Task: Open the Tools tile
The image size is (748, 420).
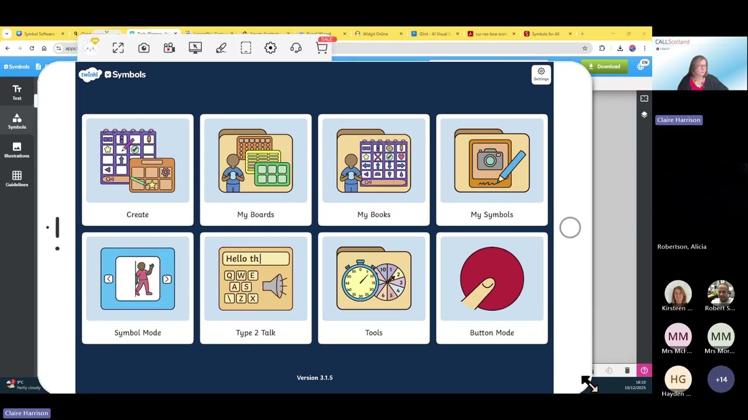Action: coord(373,288)
